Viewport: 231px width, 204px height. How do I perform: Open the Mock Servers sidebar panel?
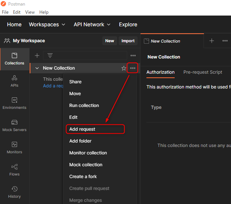coord(14,126)
